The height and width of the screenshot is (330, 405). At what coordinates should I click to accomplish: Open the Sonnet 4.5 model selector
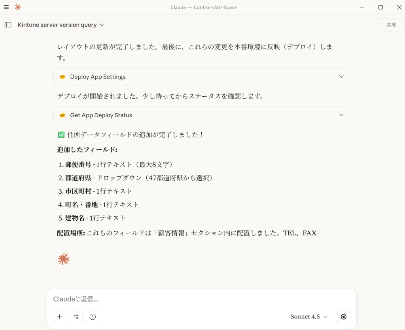coord(309,317)
